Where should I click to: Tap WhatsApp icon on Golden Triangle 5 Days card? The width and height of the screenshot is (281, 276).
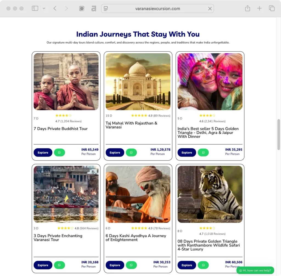(203, 152)
